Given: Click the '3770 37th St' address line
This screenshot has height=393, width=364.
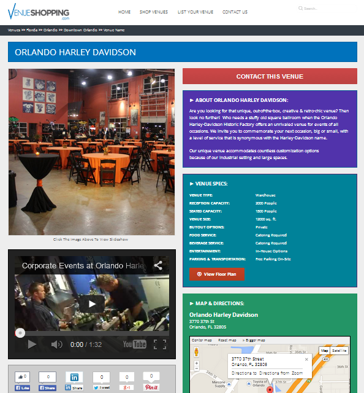Looking at the screenshot, I should click(x=202, y=322).
